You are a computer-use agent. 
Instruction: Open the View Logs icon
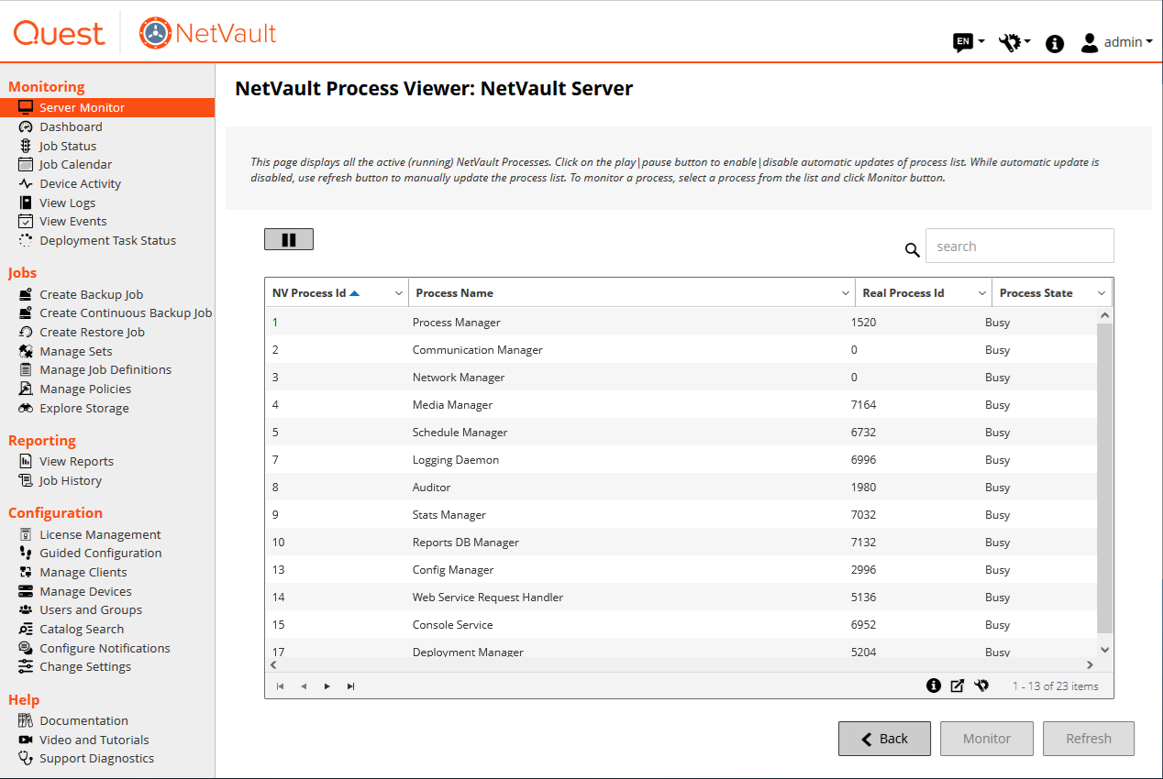click(26, 203)
